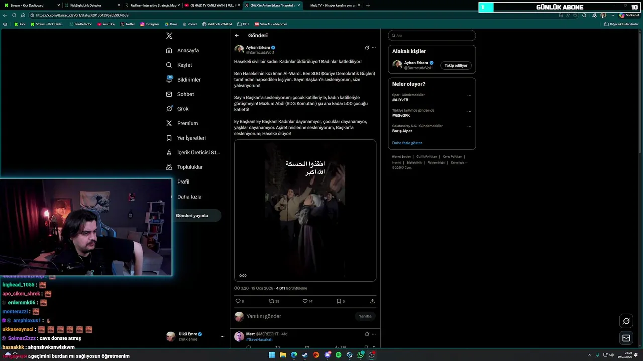Switch to Redline Interactive Strategic Map tab
Screen dimensions: 643x361
click(152, 5)
